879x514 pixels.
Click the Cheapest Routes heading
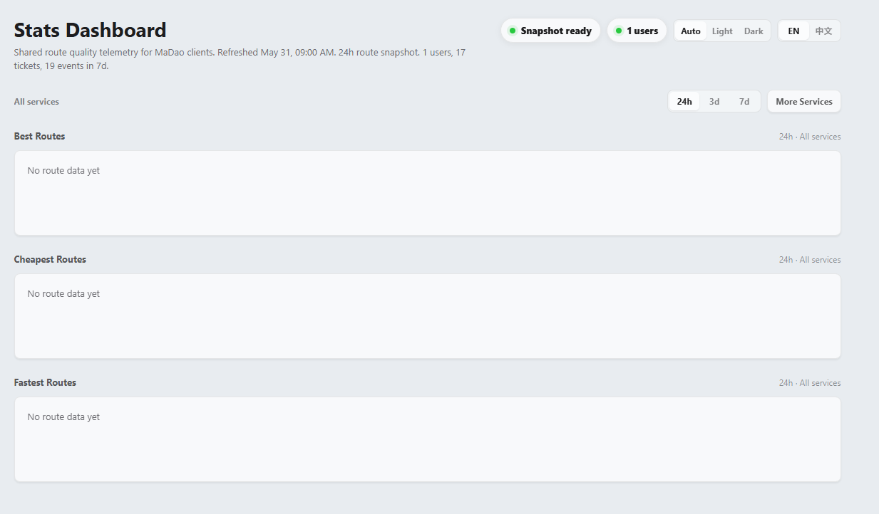50,259
